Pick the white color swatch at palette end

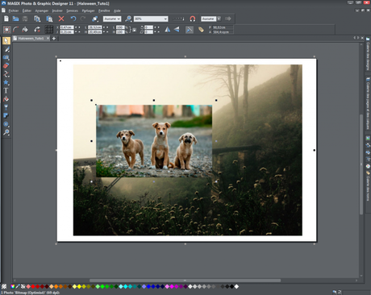pos(236,287)
